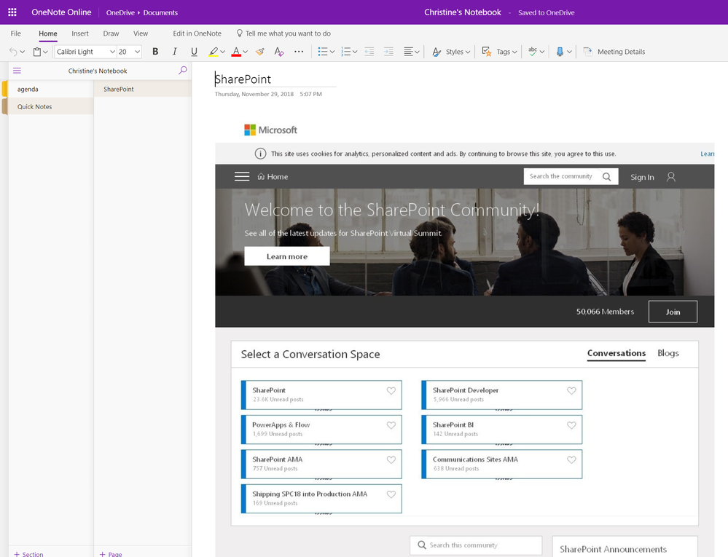728x557 pixels.
Task: Open the font name dropdown
Action: [112, 52]
